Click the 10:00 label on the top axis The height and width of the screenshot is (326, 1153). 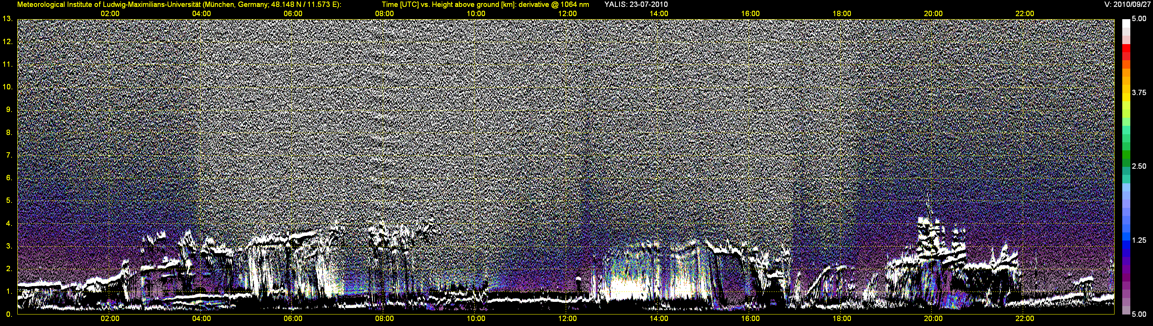click(476, 14)
